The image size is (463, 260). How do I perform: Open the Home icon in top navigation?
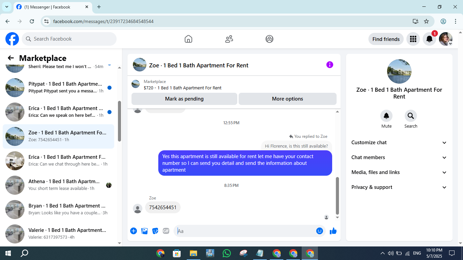188,39
